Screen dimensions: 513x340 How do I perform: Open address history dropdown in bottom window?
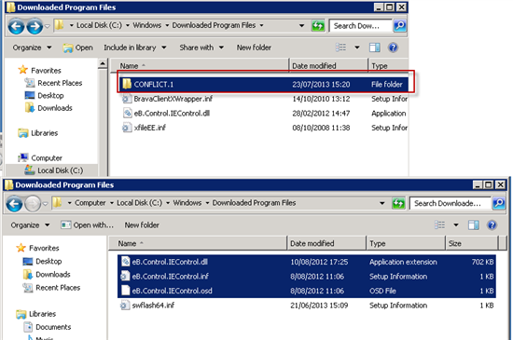pyautogui.click(x=381, y=203)
